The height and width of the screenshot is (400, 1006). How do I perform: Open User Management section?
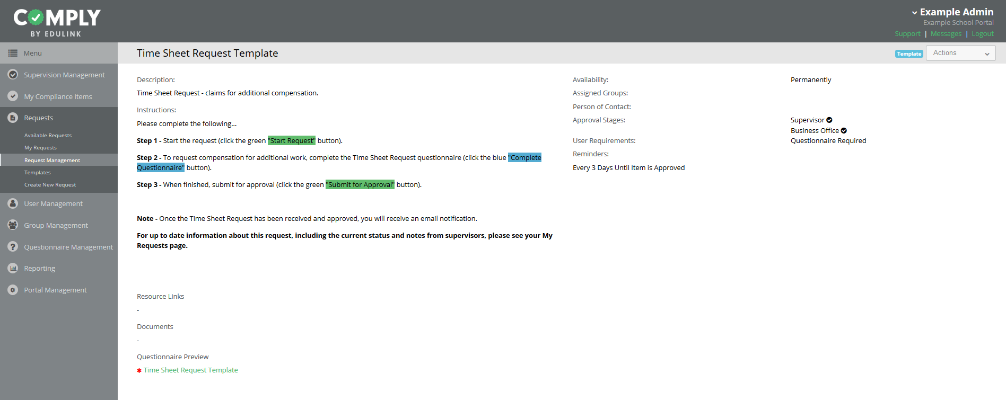point(59,203)
